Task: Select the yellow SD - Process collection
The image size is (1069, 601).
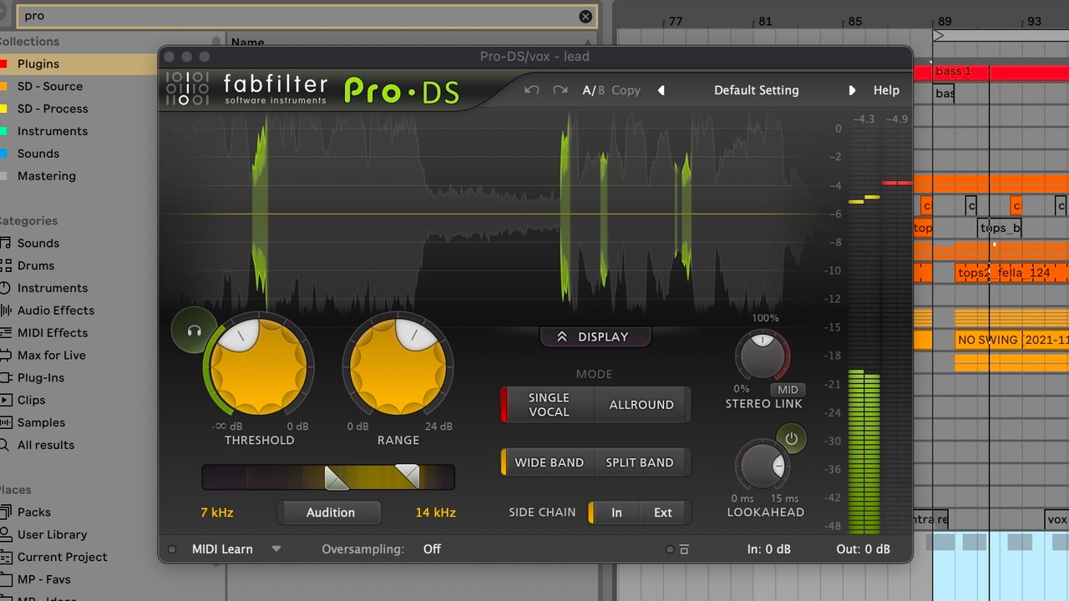Action: click(x=53, y=109)
